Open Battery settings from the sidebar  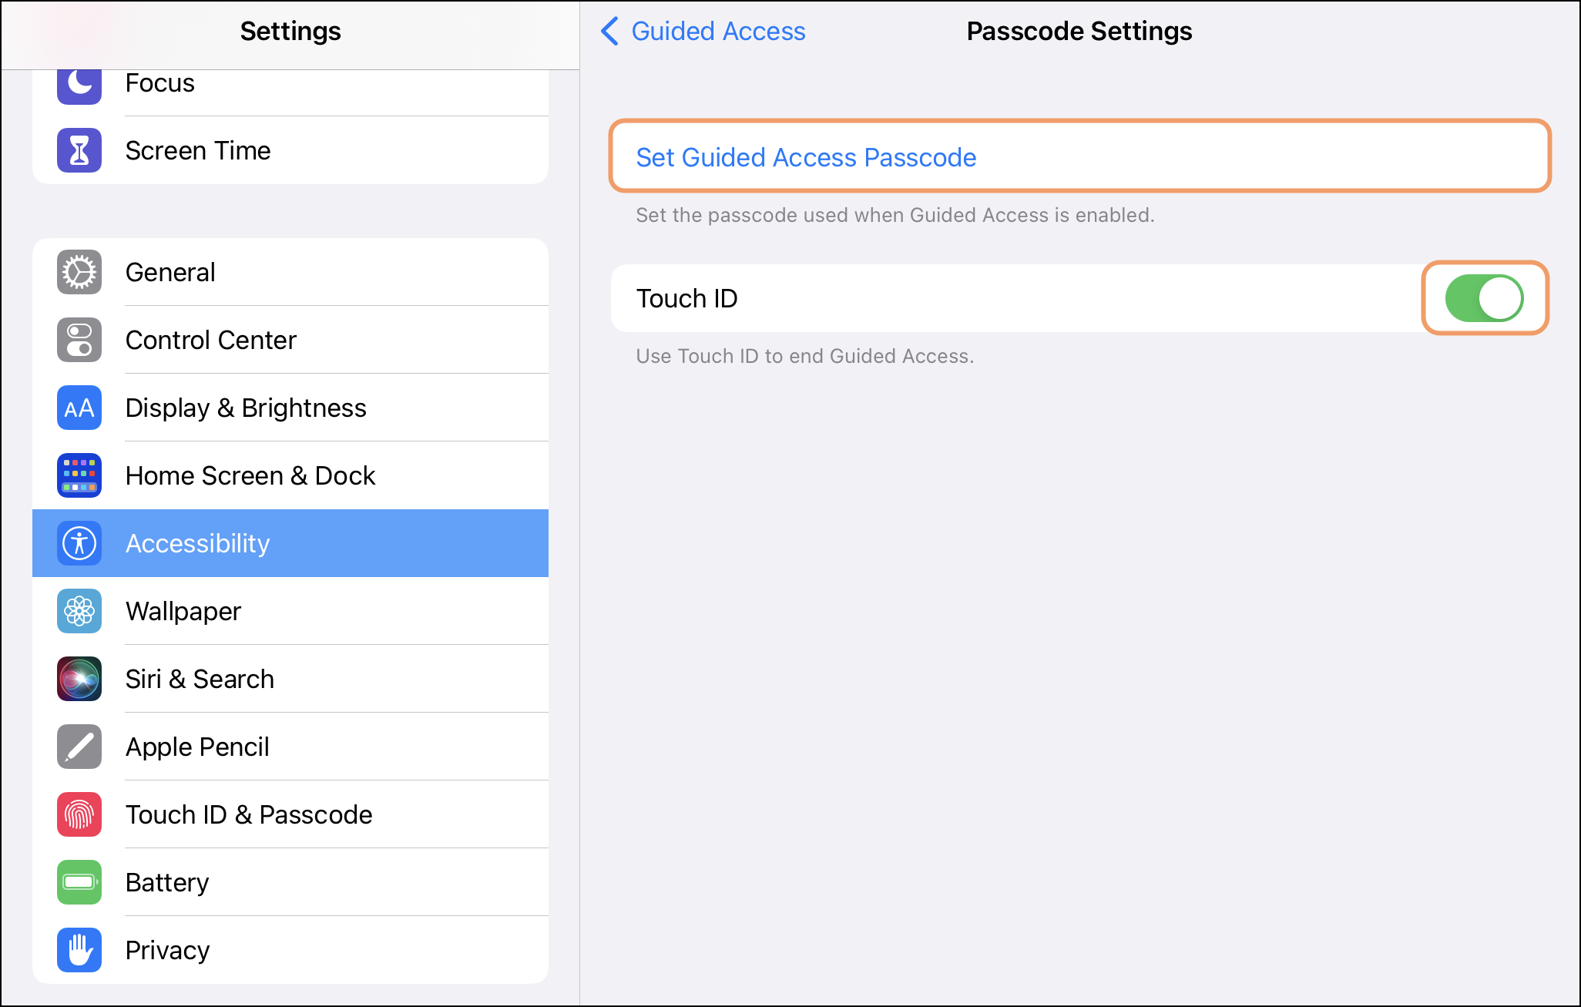tap(167, 882)
